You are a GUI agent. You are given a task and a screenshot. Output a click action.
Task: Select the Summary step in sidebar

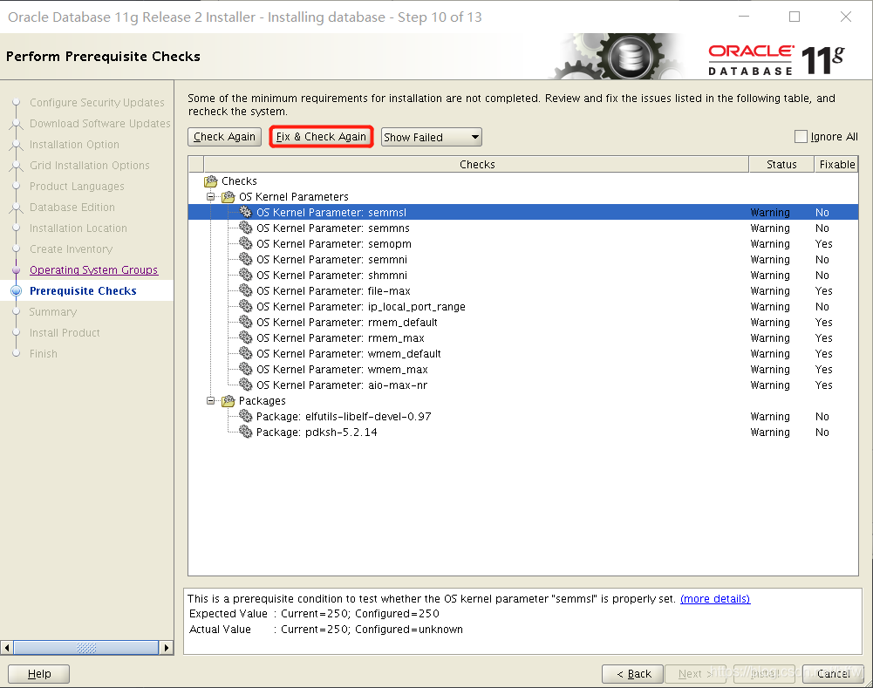(x=53, y=311)
